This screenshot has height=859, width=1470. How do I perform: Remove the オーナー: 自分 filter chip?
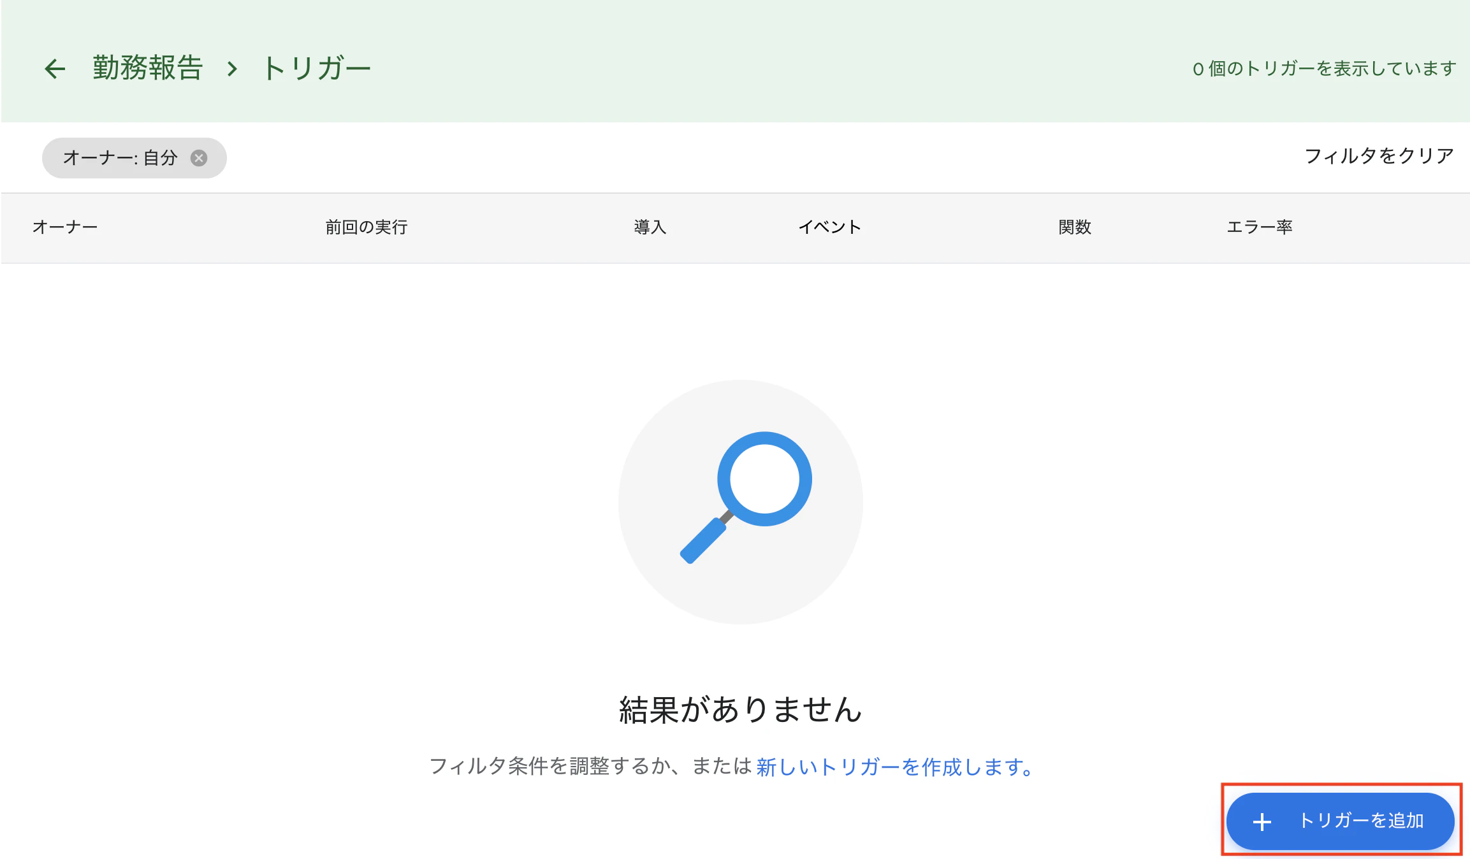(x=199, y=158)
